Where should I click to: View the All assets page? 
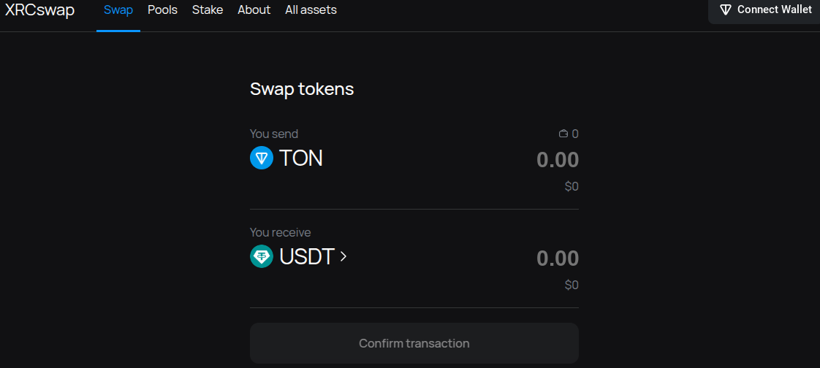311,10
